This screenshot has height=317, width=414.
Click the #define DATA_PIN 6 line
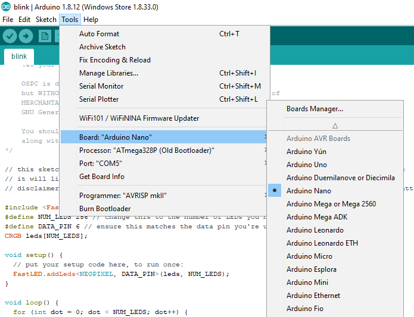coord(136,227)
